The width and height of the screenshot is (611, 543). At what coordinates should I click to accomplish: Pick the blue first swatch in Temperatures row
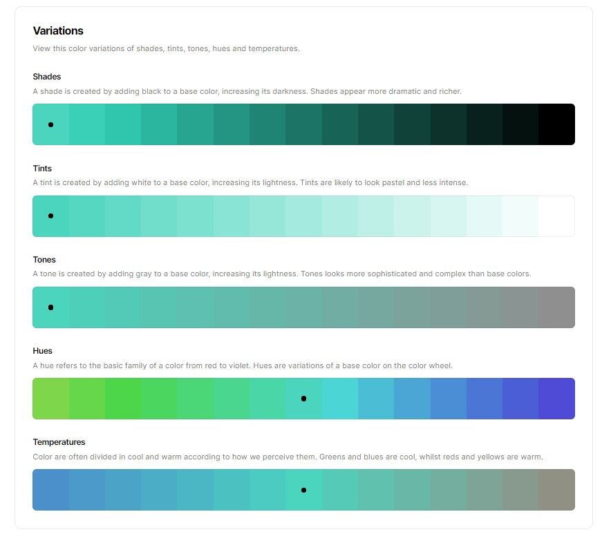tap(50, 490)
